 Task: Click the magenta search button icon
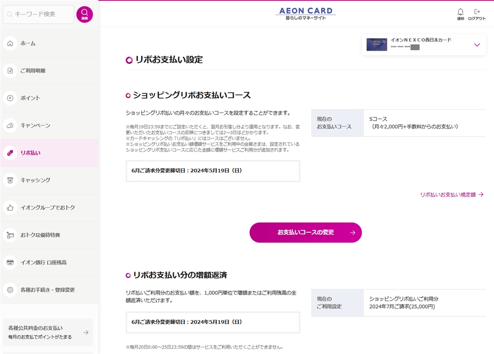84,14
